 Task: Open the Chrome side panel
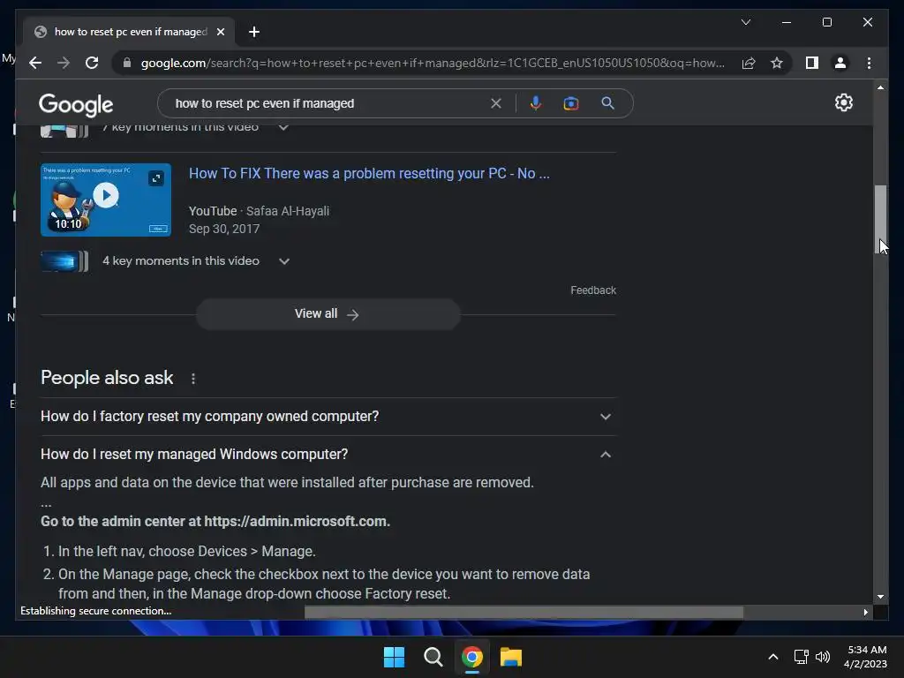pos(812,63)
